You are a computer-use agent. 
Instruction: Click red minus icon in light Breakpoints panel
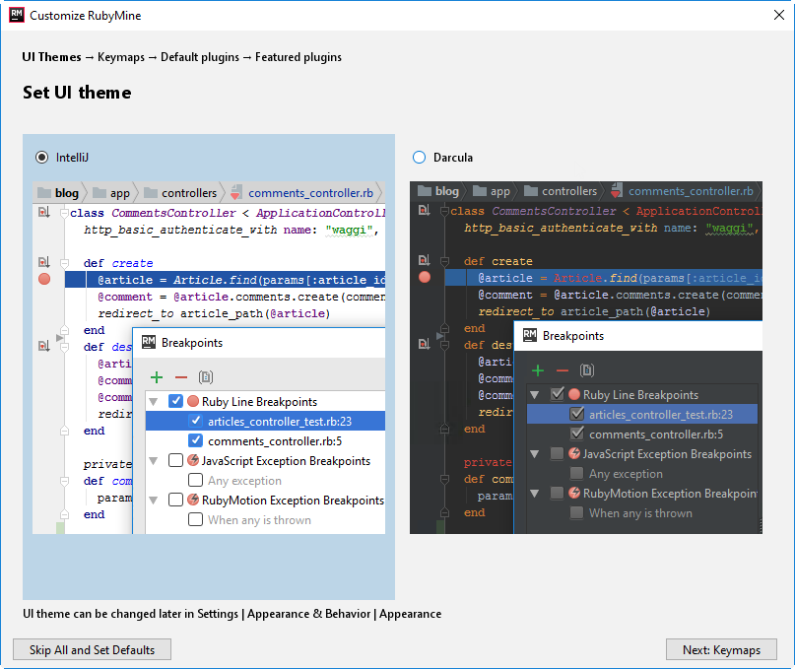(180, 377)
